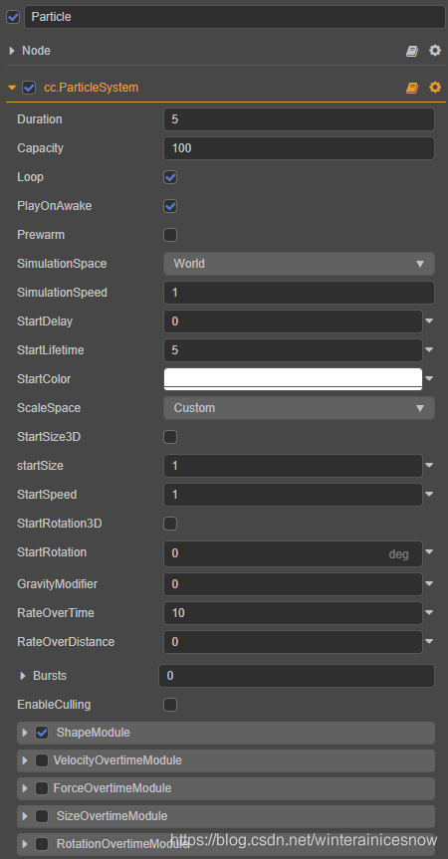This screenshot has height=859, width=448.
Task: Toggle the ShapeModule checkbox off
Action: coord(42,733)
